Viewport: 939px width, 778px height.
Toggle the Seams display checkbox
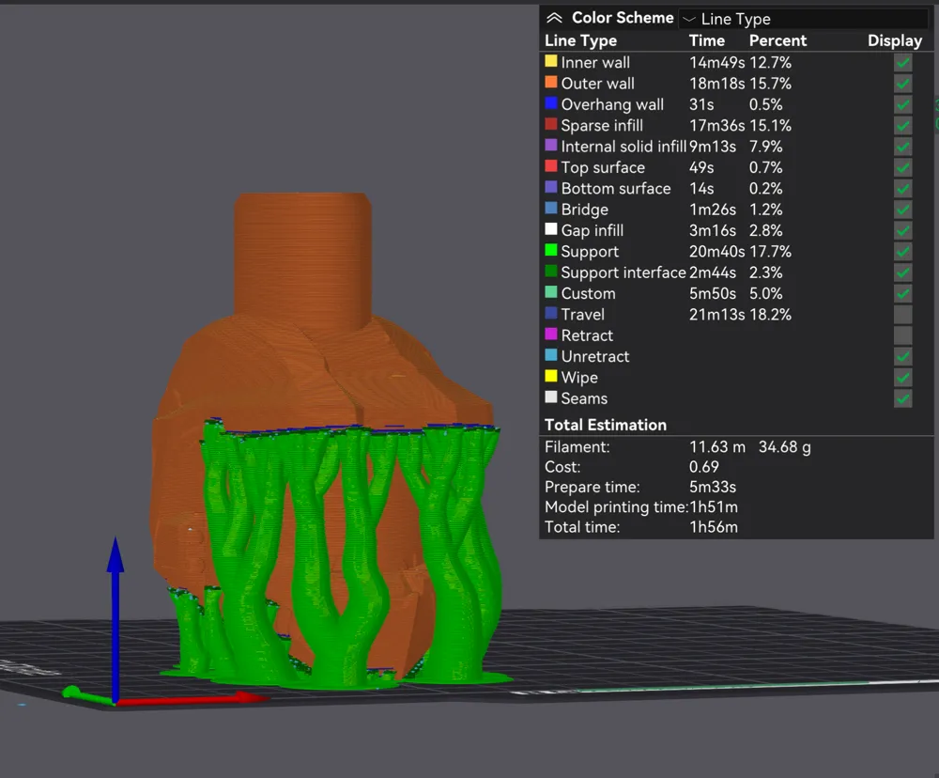[902, 398]
